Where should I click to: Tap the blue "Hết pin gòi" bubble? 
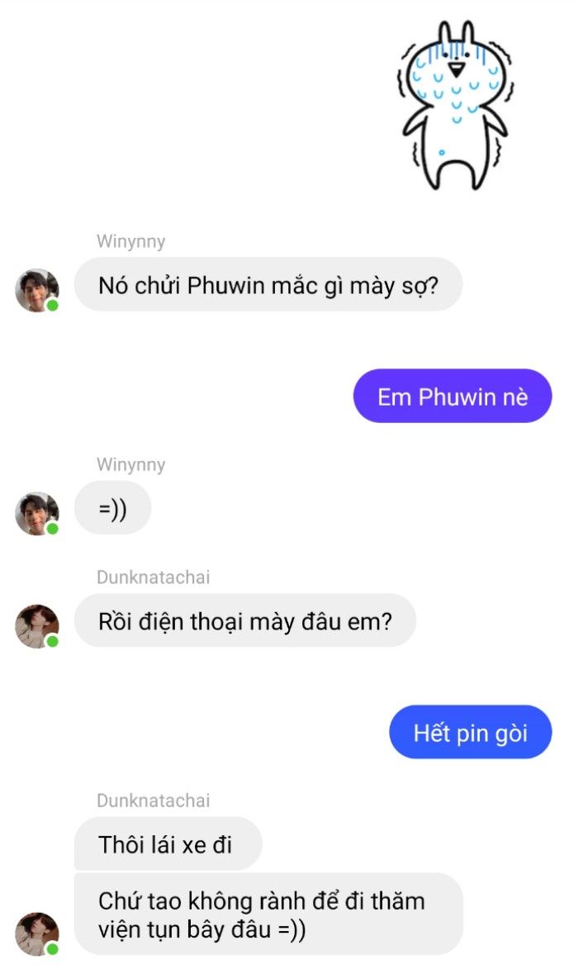[471, 732]
